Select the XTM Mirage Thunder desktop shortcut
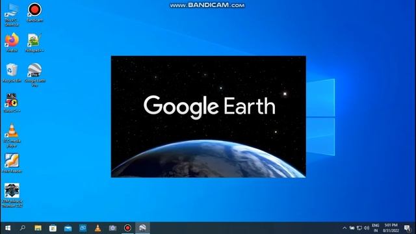This screenshot has height=234, width=416. pos(12,196)
